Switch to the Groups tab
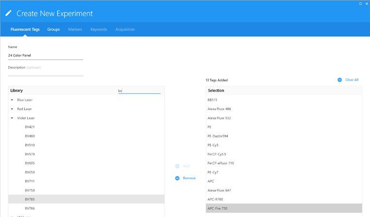This screenshot has height=217, width=370. click(53, 30)
